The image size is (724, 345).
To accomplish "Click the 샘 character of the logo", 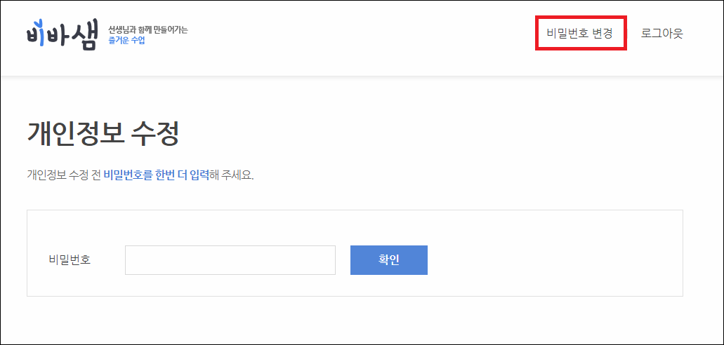I will 84,36.
